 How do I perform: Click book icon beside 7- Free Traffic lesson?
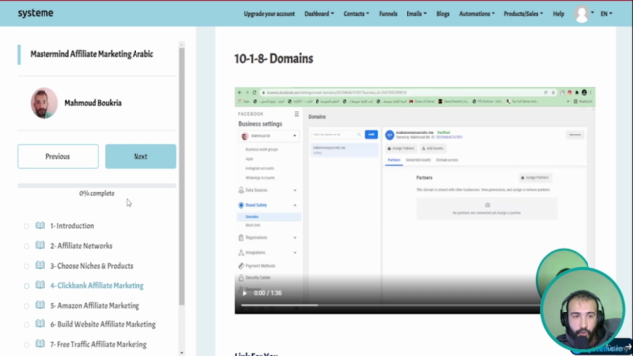coord(40,344)
